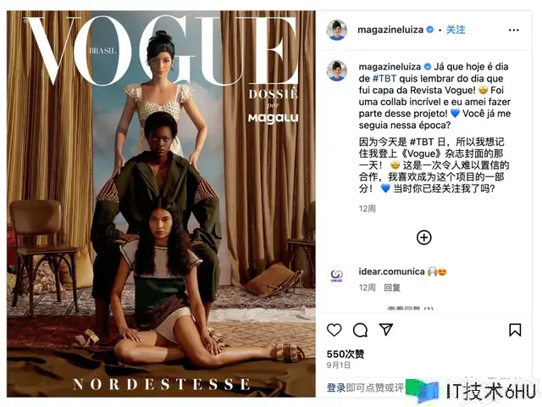Like the post with the heart icon
542x407 pixels.
pos(334,330)
